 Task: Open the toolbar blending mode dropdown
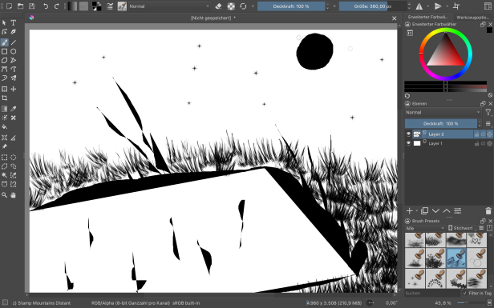[x=169, y=6]
